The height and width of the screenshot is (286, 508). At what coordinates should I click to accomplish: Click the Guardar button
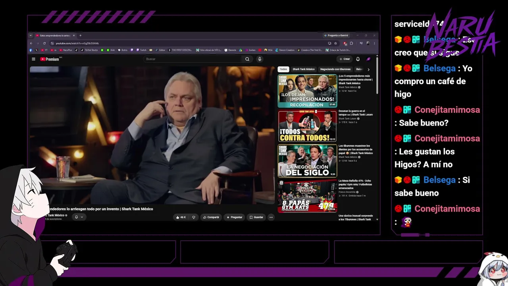(256, 217)
